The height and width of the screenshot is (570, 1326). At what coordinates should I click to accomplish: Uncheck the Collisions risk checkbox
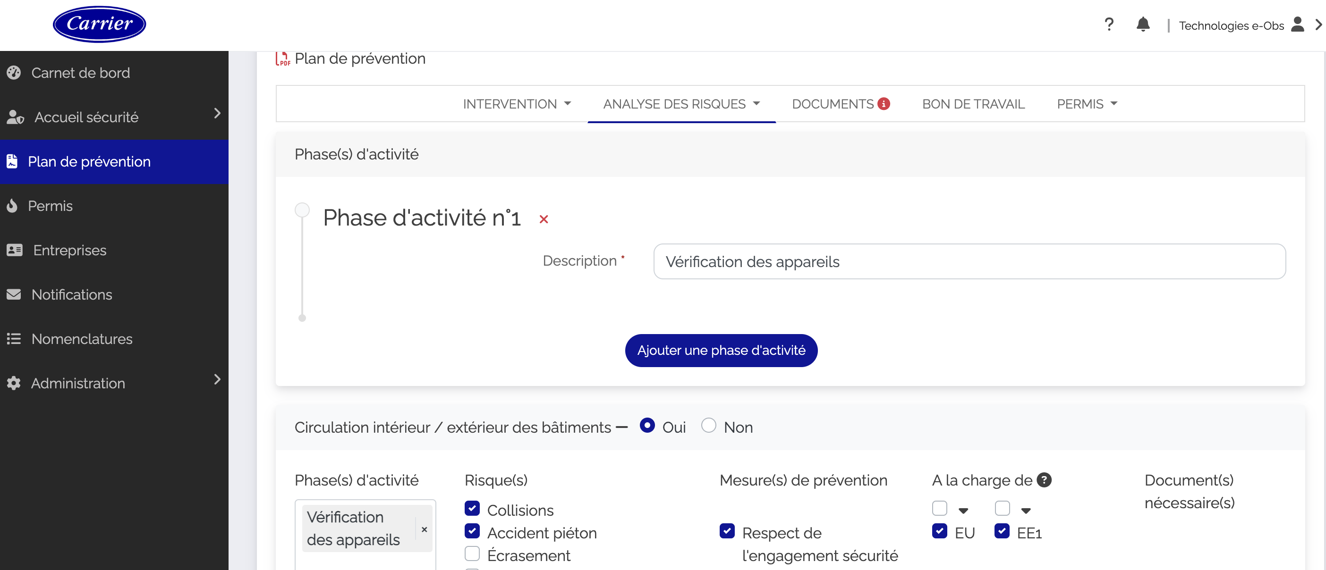(472, 508)
